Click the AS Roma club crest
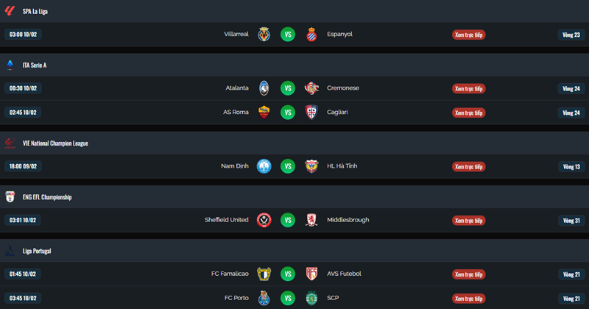The height and width of the screenshot is (309, 589). click(x=264, y=113)
